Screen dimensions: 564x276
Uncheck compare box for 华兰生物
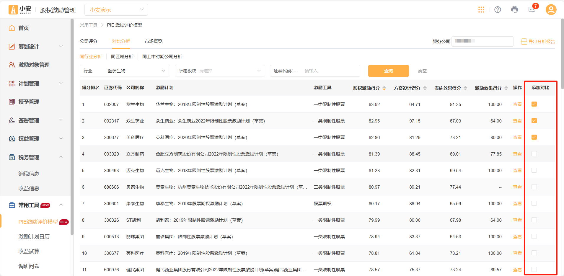(x=534, y=104)
